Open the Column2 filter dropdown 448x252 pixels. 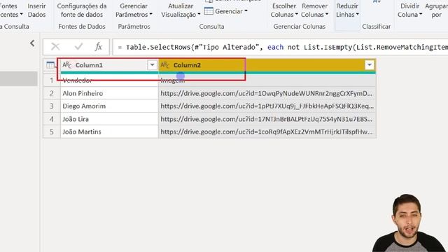coord(369,65)
